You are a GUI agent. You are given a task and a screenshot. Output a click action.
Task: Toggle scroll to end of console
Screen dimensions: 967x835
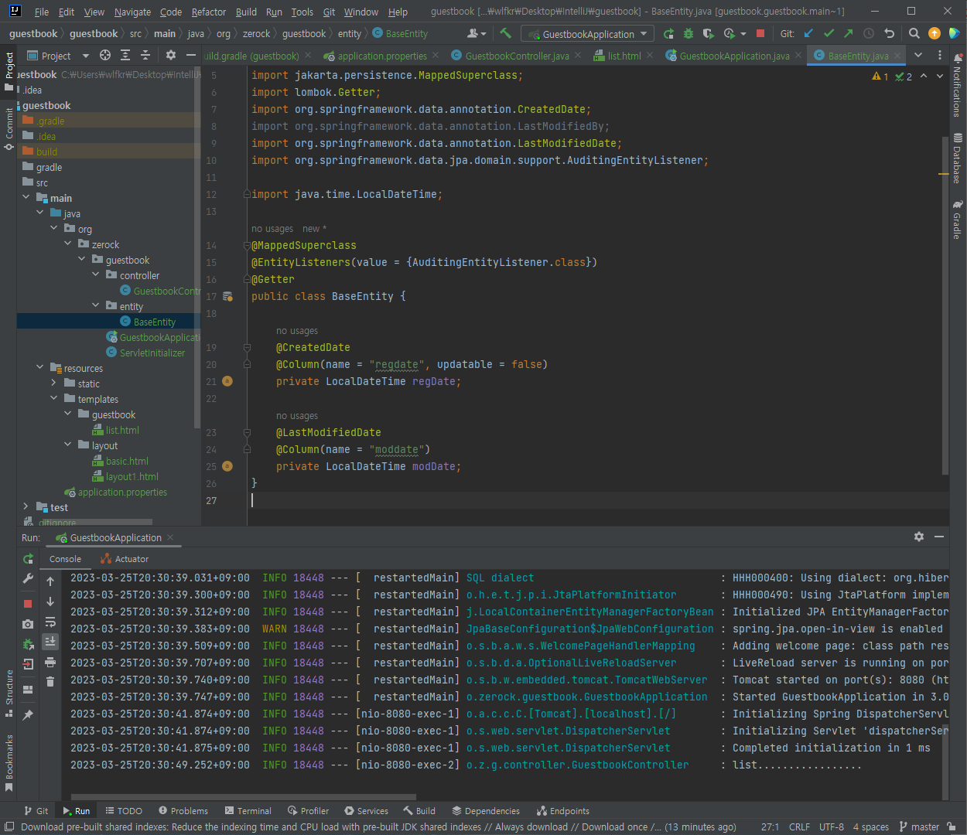(x=50, y=641)
